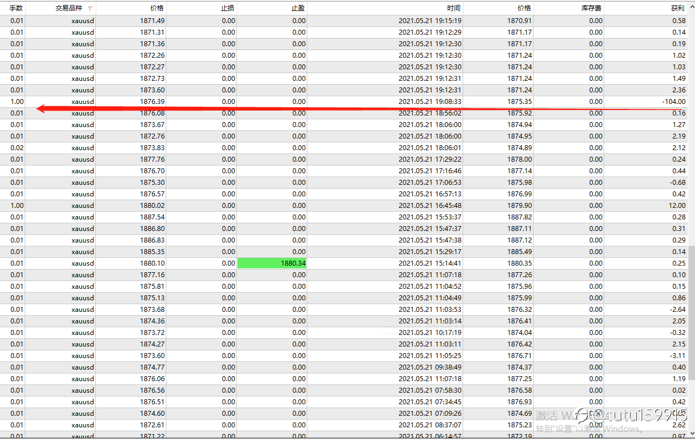
Task: Click the profit value 0.58
Action: (679, 21)
